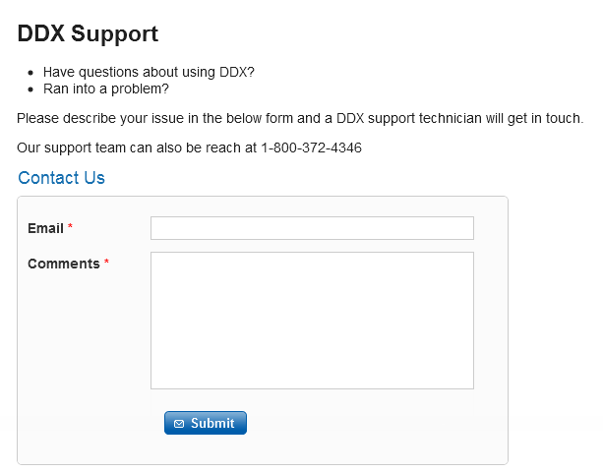The height and width of the screenshot is (472, 603).
Task: Click inside the Email input field
Action: pyautogui.click(x=312, y=228)
